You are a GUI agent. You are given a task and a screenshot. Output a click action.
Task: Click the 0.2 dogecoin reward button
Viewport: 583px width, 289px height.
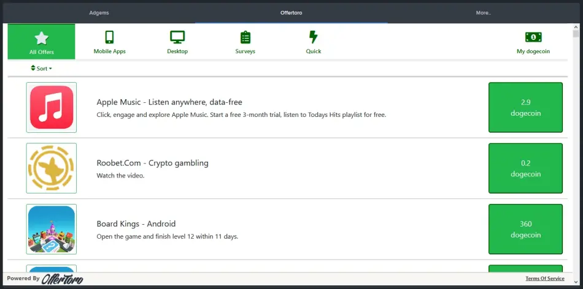tap(525, 168)
